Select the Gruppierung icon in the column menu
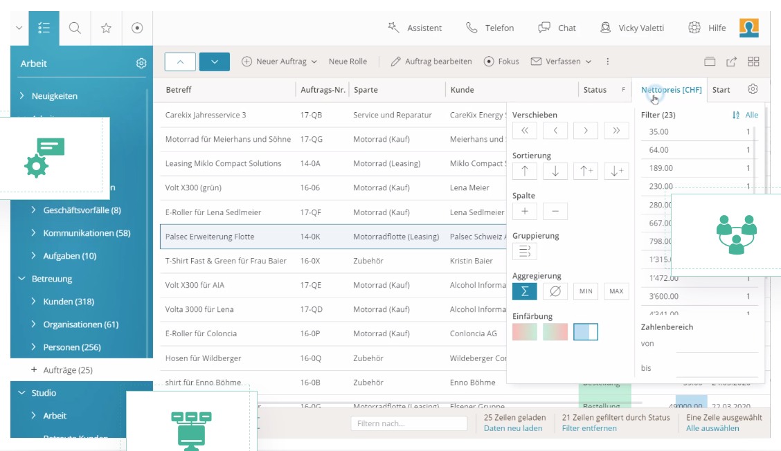 pos(524,252)
